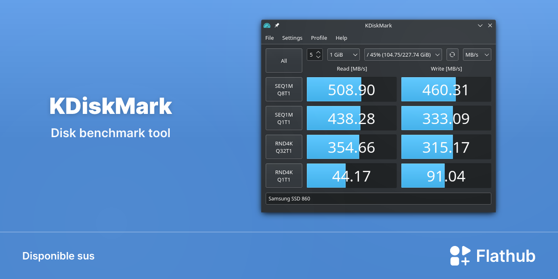Decrease the test count with the down arrow
The height and width of the screenshot is (279, 558).
click(x=319, y=57)
